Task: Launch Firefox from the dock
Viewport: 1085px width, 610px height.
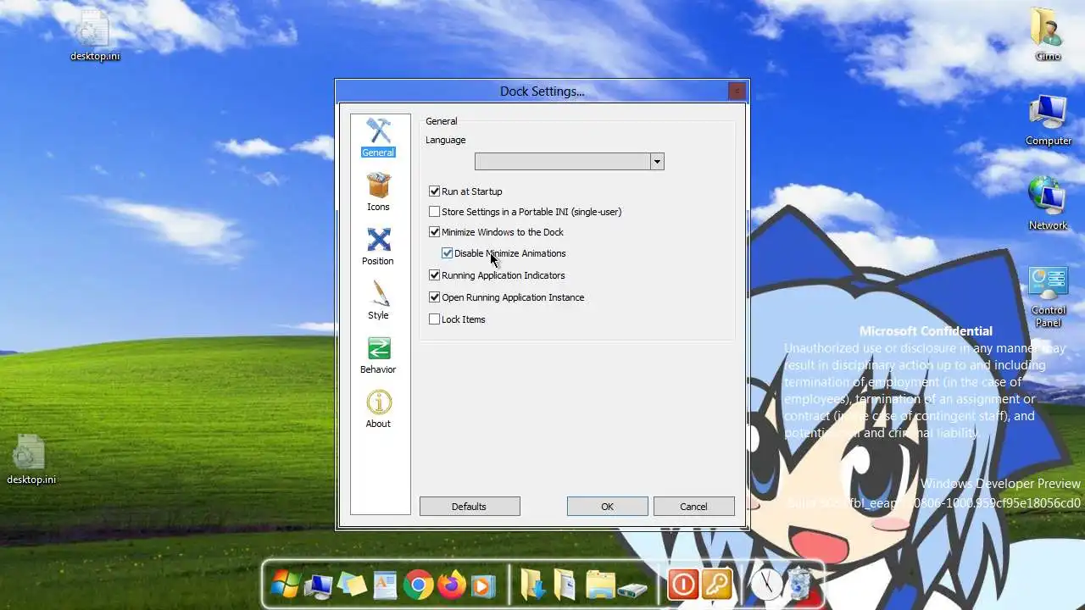Action: coord(451,585)
